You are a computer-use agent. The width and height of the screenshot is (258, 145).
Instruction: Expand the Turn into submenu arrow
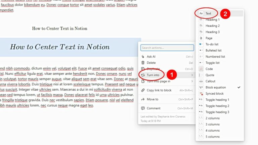click(192, 75)
